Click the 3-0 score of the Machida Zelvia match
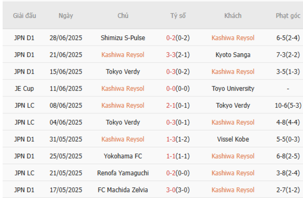Screen dimensions: 303x198 (171, 190)
